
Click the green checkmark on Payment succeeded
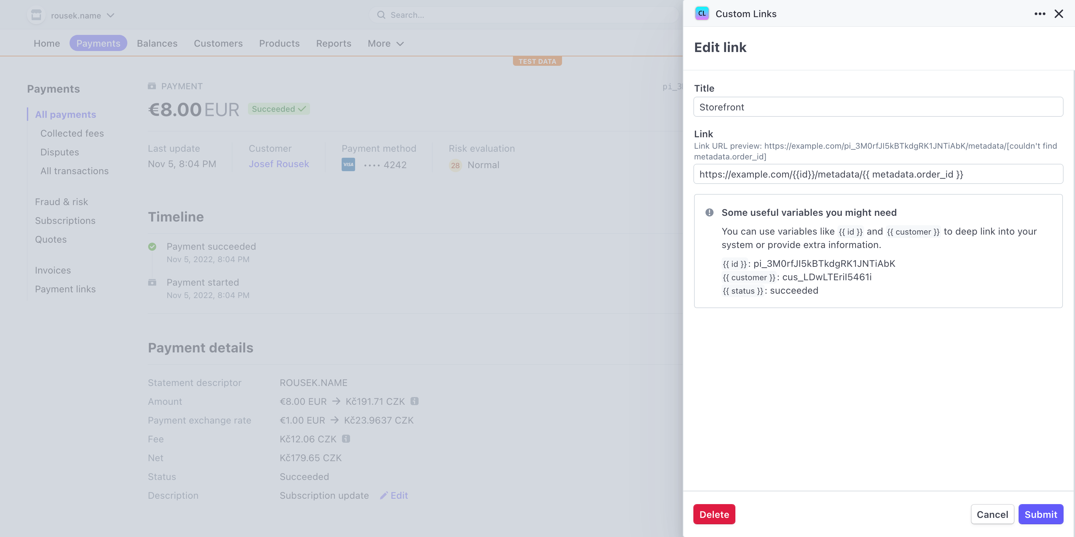click(152, 246)
